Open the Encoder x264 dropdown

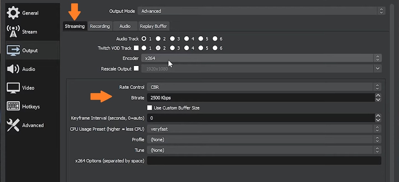coord(261,58)
